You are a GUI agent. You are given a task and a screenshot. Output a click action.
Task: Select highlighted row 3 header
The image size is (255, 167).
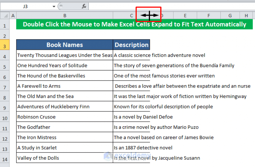[x=5, y=45]
